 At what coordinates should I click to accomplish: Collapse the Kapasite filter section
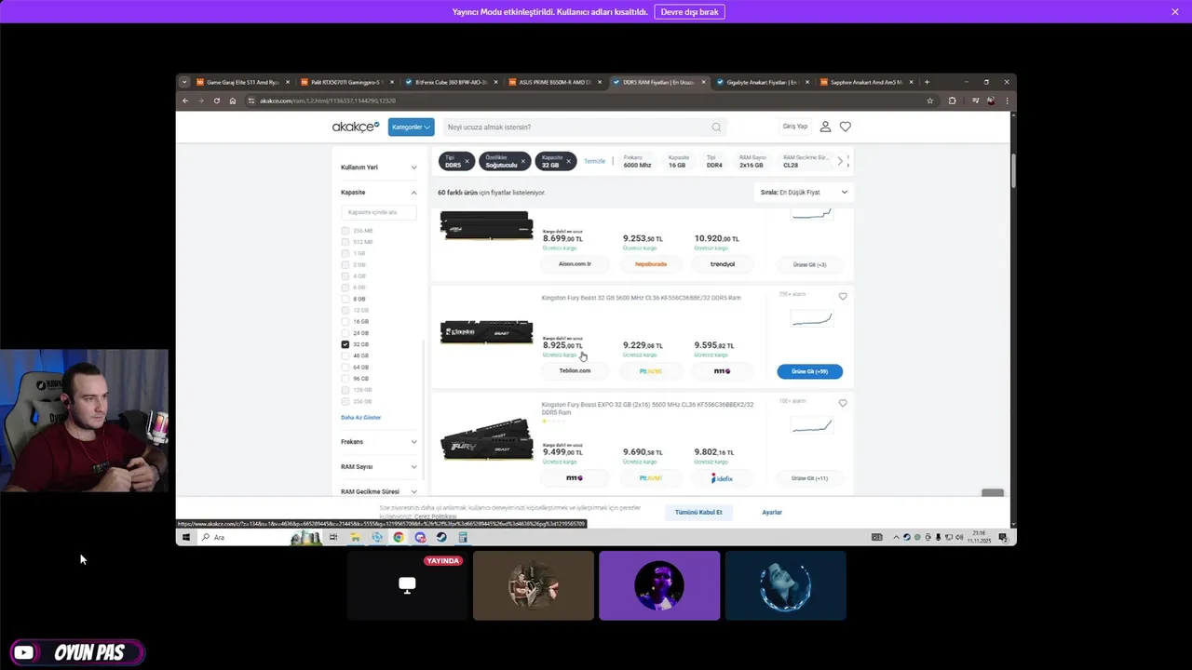pos(379,193)
